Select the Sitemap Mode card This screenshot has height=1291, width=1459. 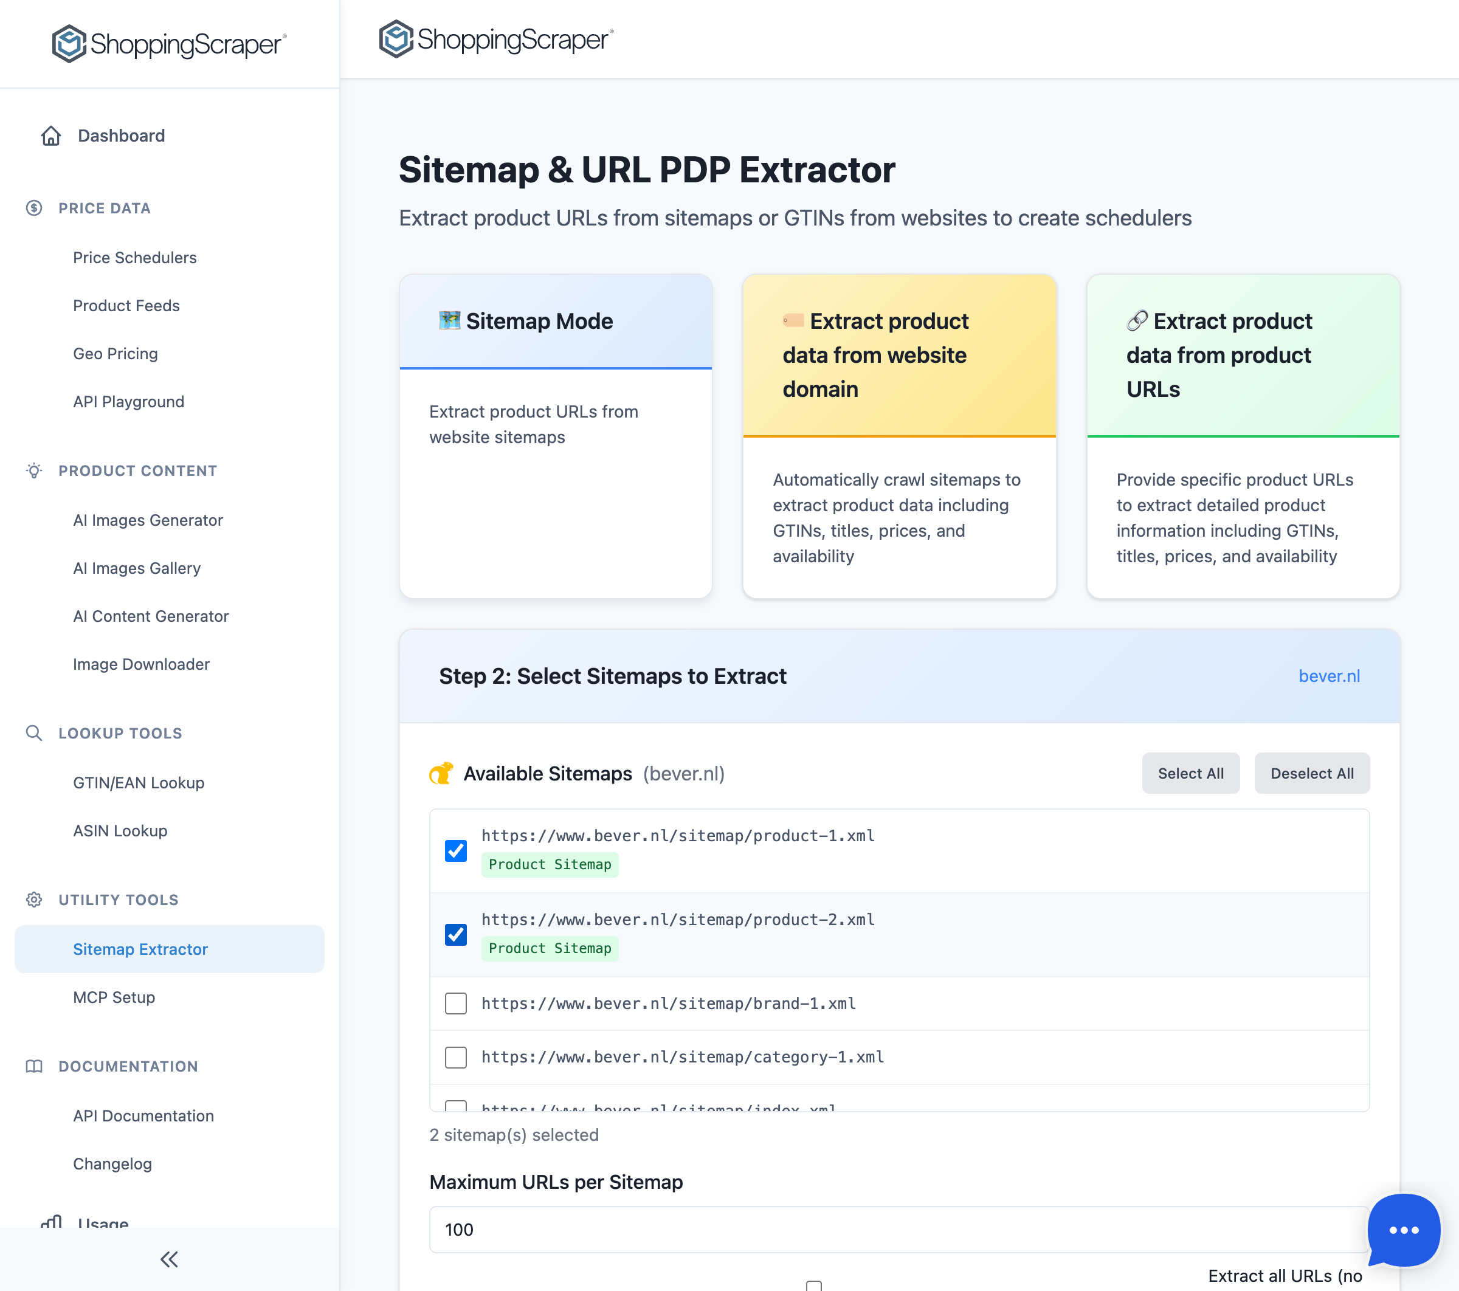click(x=556, y=435)
